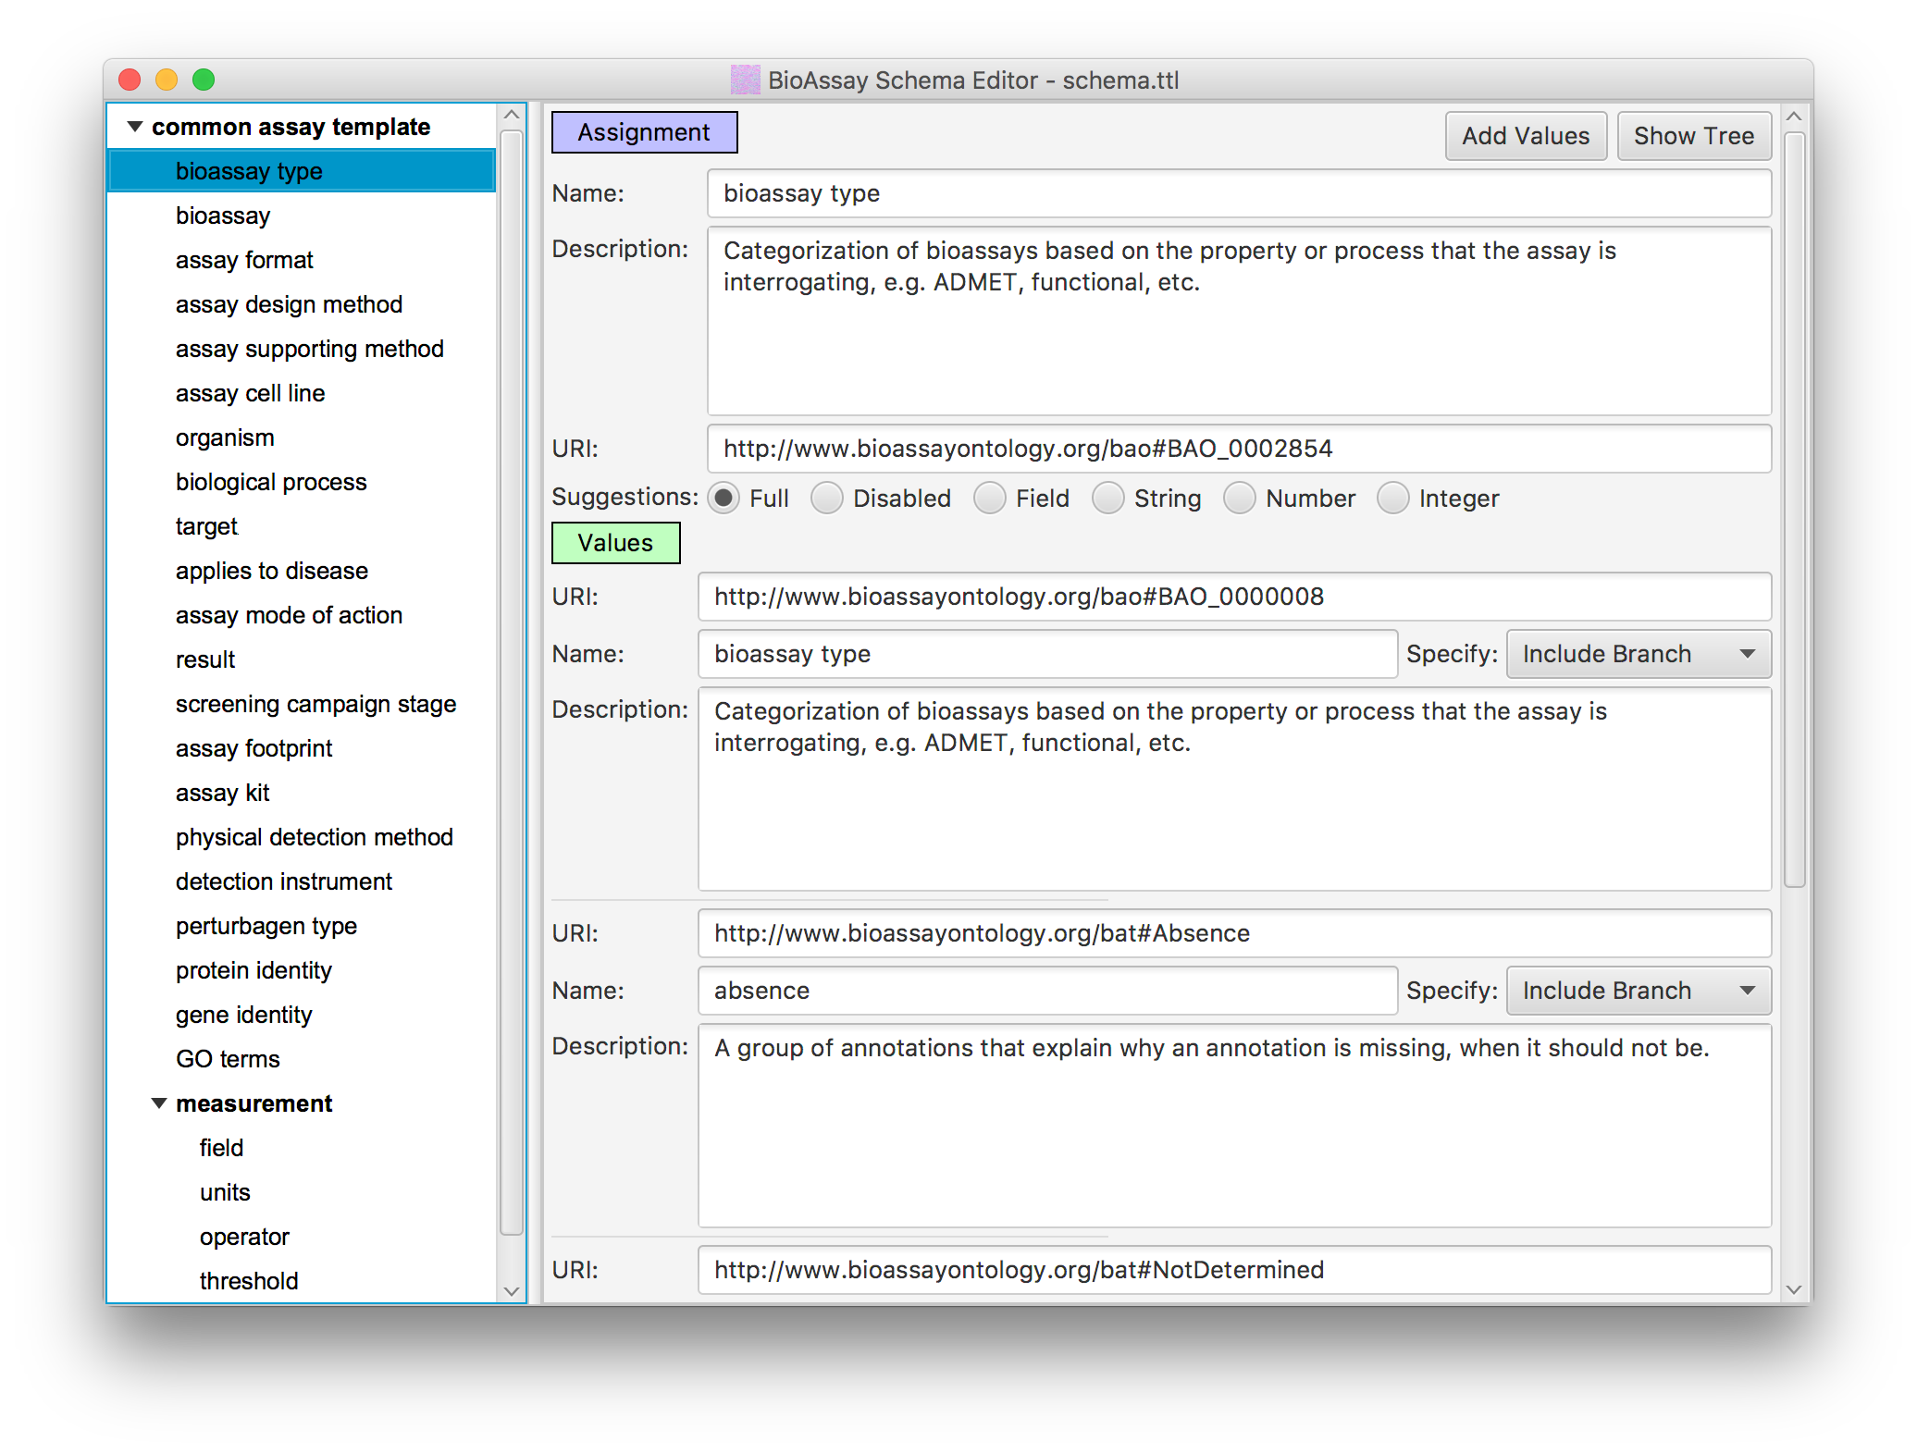Click the assignment Description text area
Image resolution: width=1917 pixels, height=1454 pixels.
tap(1240, 321)
